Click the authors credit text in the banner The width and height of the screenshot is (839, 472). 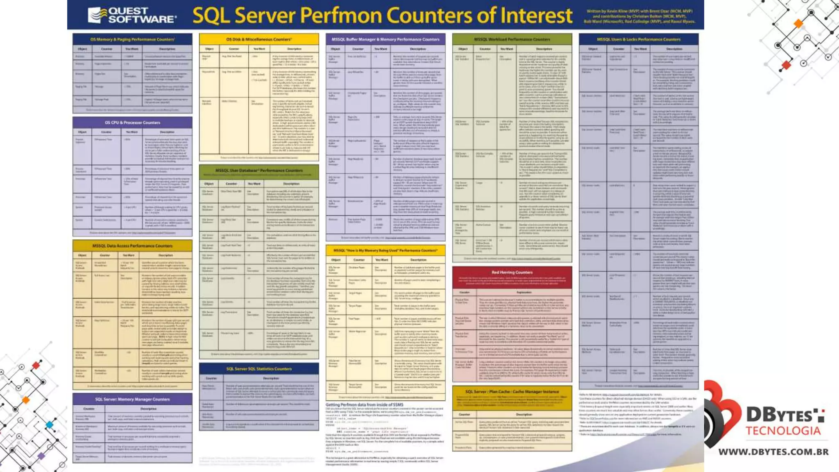point(639,16)
